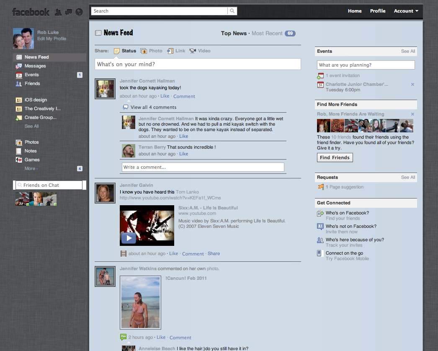Click the event invitation icon
Image resolution: width=438 pixels, height=351 pixels.
click(320, 76)
